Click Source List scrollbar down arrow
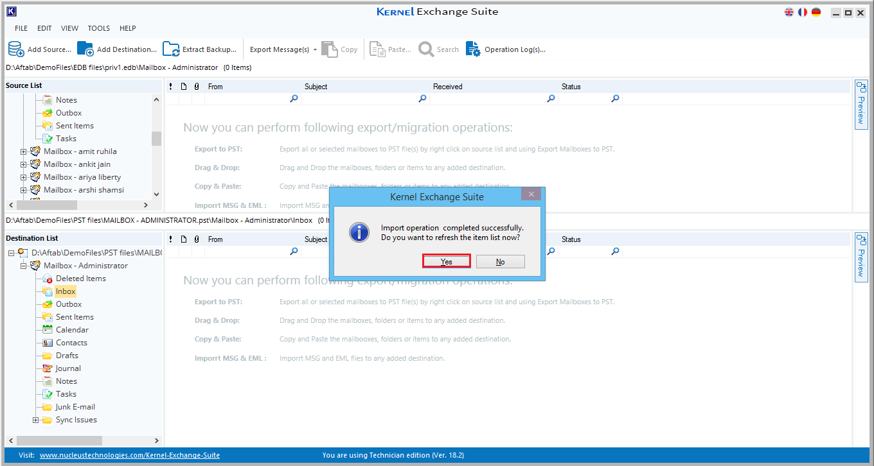 pos(156,194)
